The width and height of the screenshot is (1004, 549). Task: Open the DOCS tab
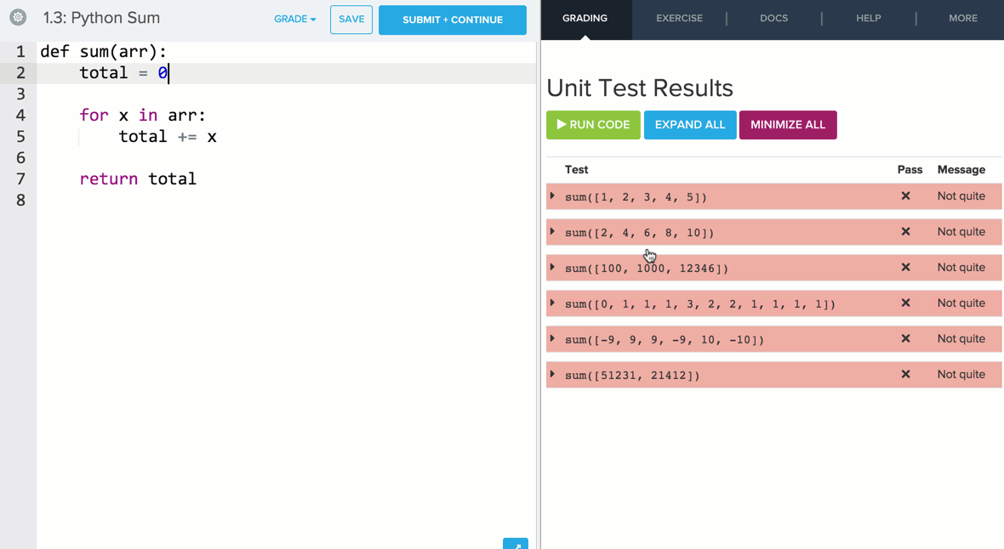click(x=773, y=19)
